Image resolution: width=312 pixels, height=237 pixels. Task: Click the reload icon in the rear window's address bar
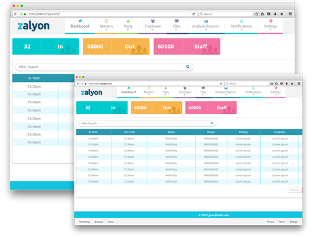[x=193, y=14]
